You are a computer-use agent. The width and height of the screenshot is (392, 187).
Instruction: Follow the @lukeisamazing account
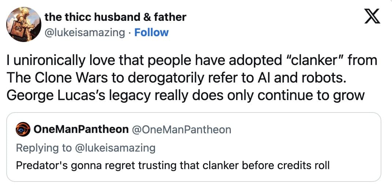click(151, 33)
